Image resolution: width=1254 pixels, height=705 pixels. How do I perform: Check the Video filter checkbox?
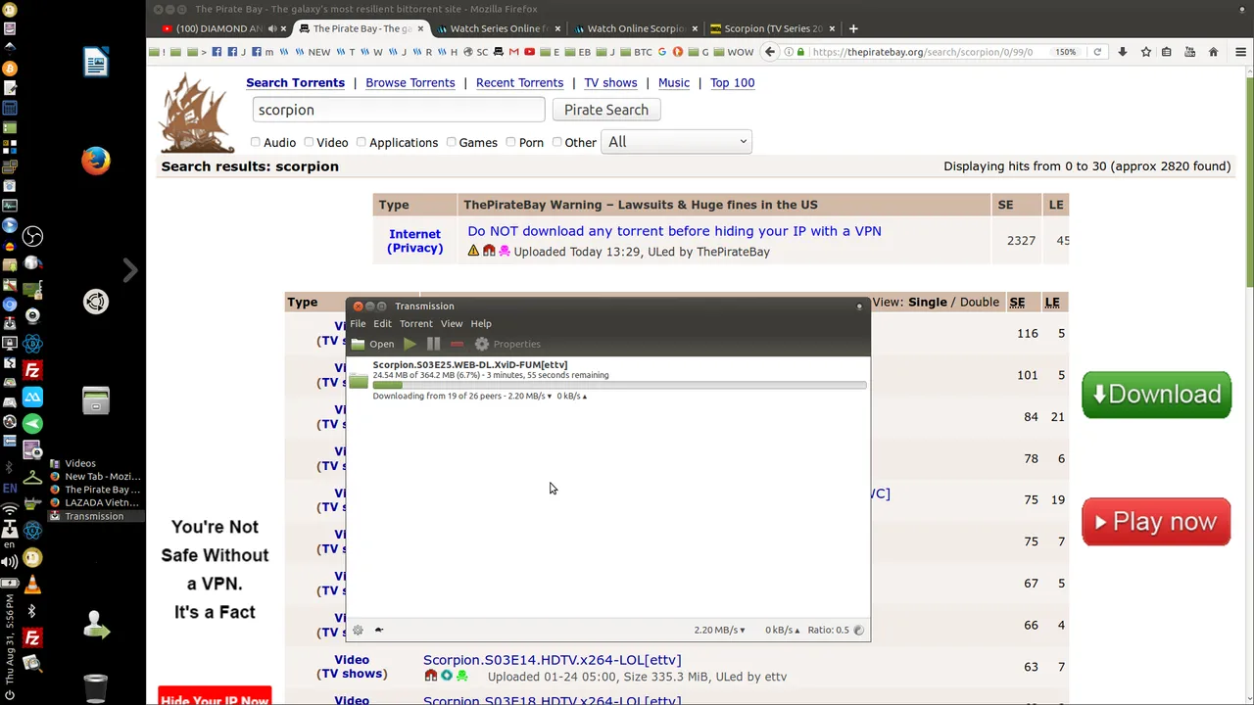click(x=309, y=142)
